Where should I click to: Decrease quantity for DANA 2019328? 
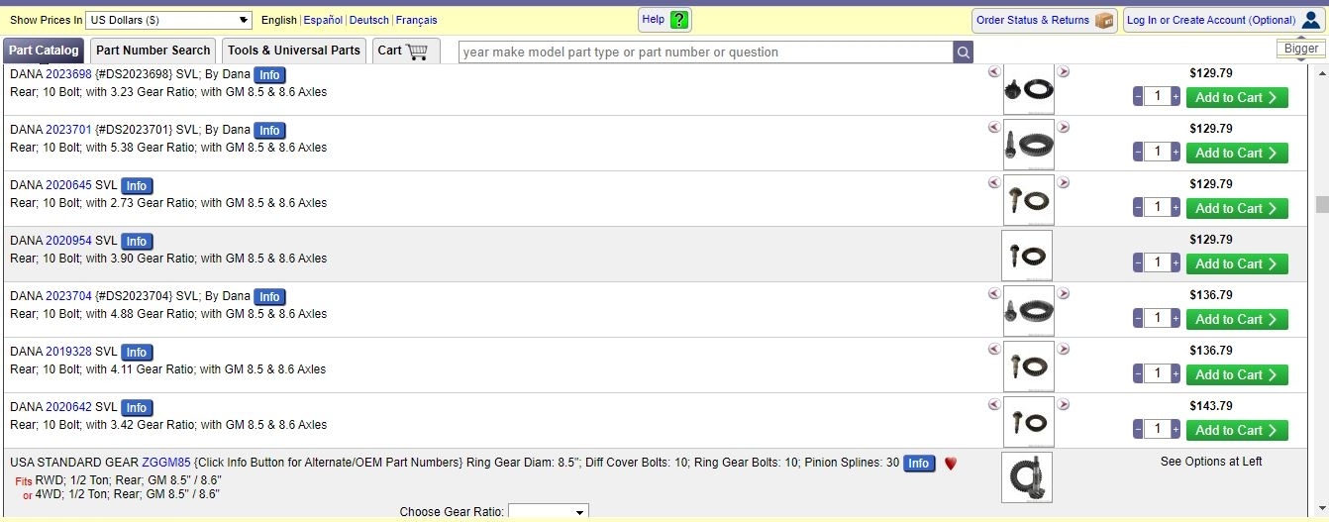coord(1138,374)
